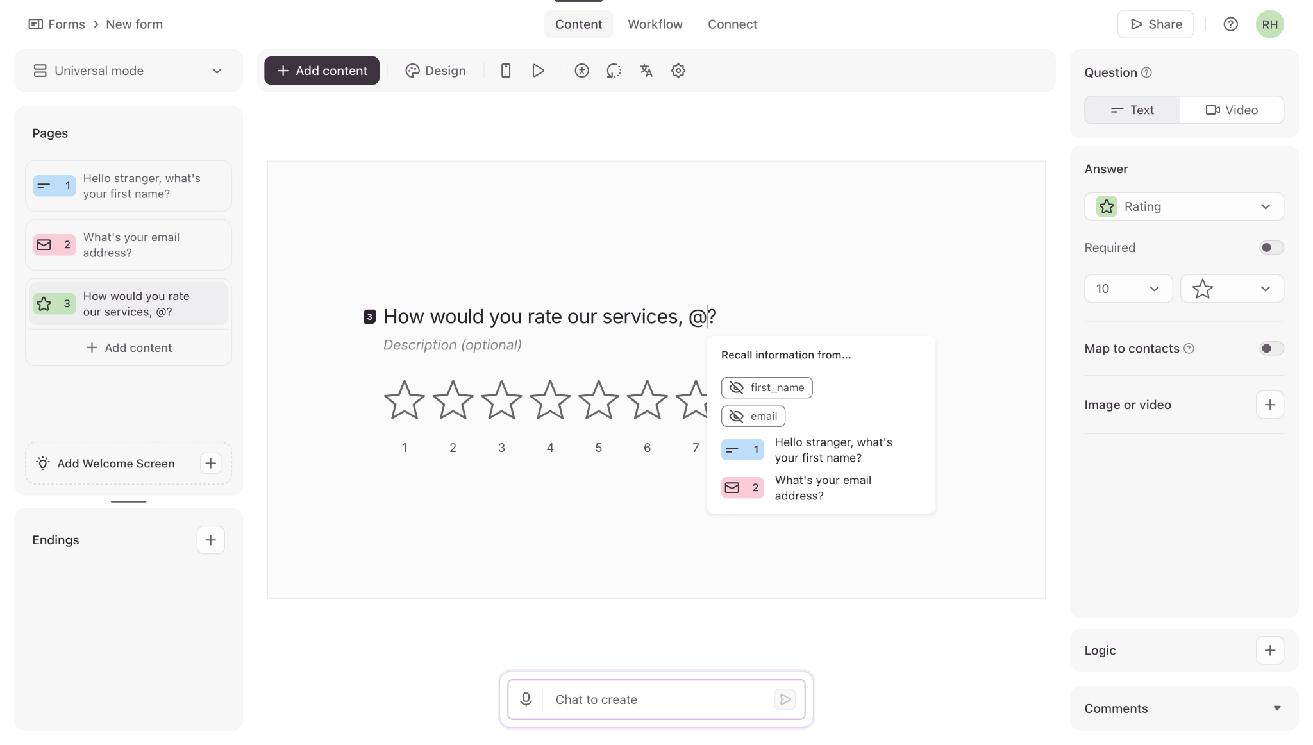
Task: Expand the Universal mode dropdown
Action: (128, 71)
